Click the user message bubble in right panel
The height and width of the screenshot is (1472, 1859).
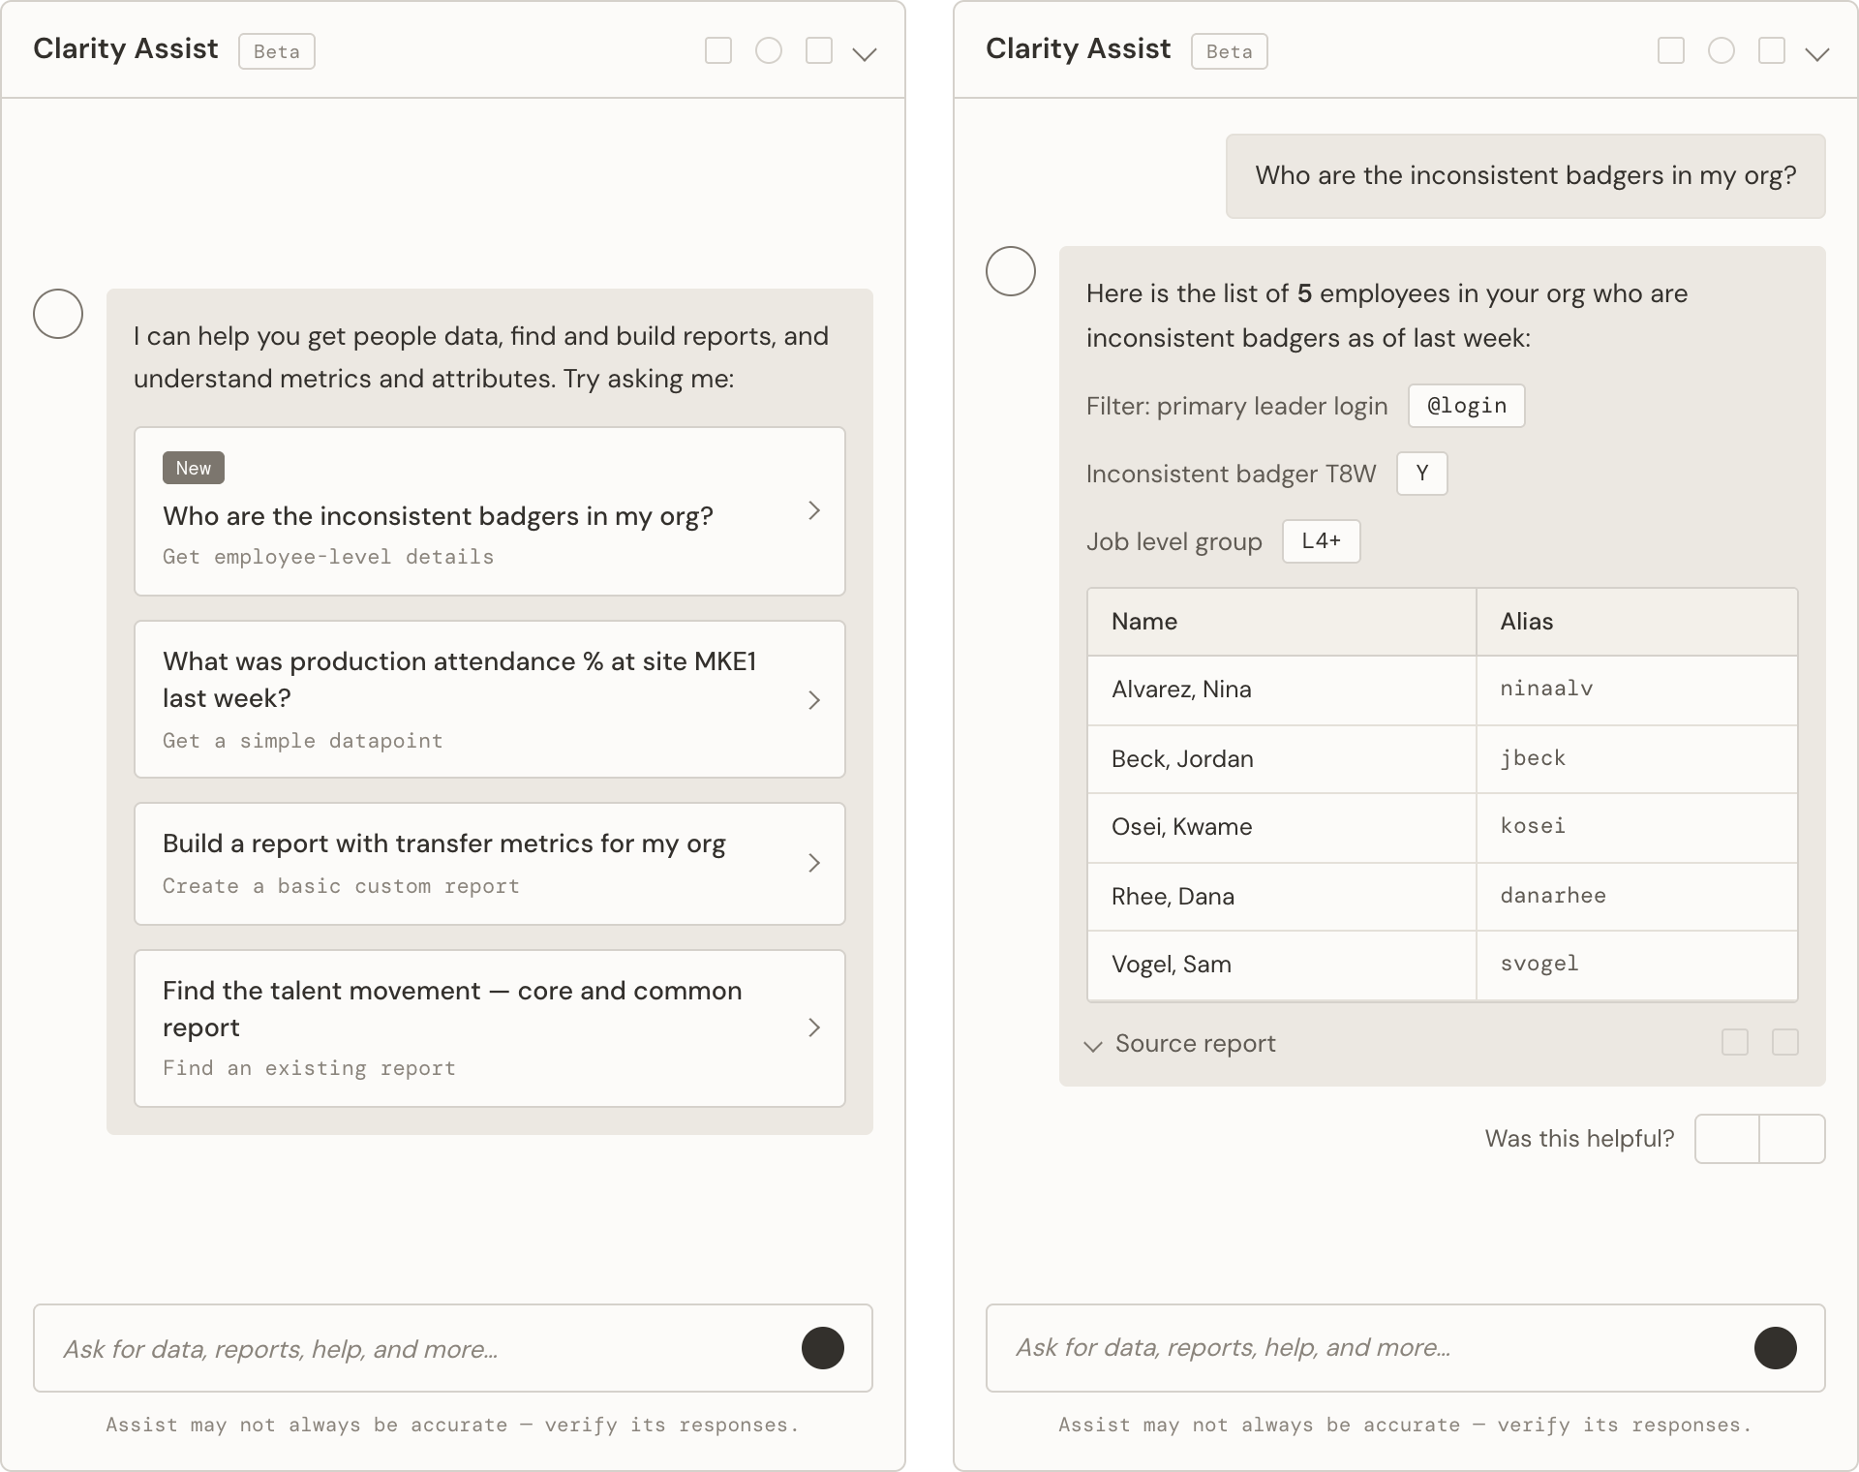[x=1526, y=175]
